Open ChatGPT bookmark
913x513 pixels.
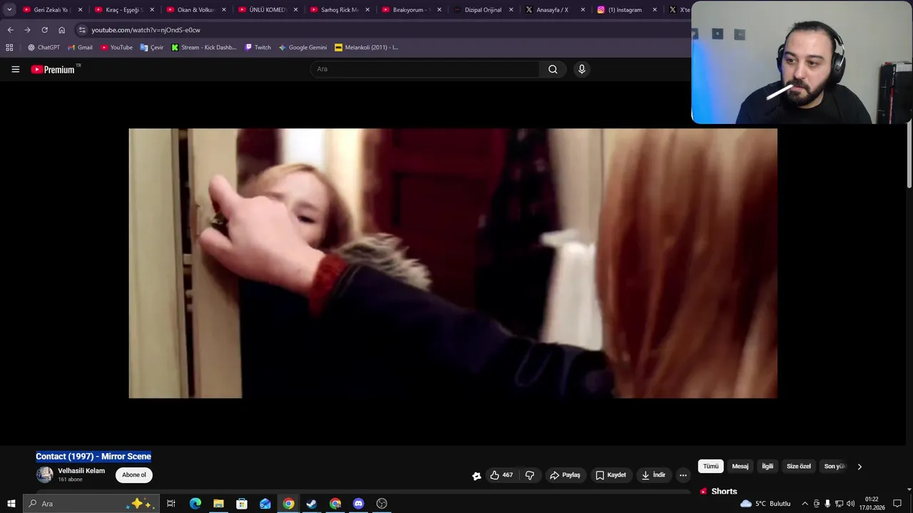coord(44,47)
